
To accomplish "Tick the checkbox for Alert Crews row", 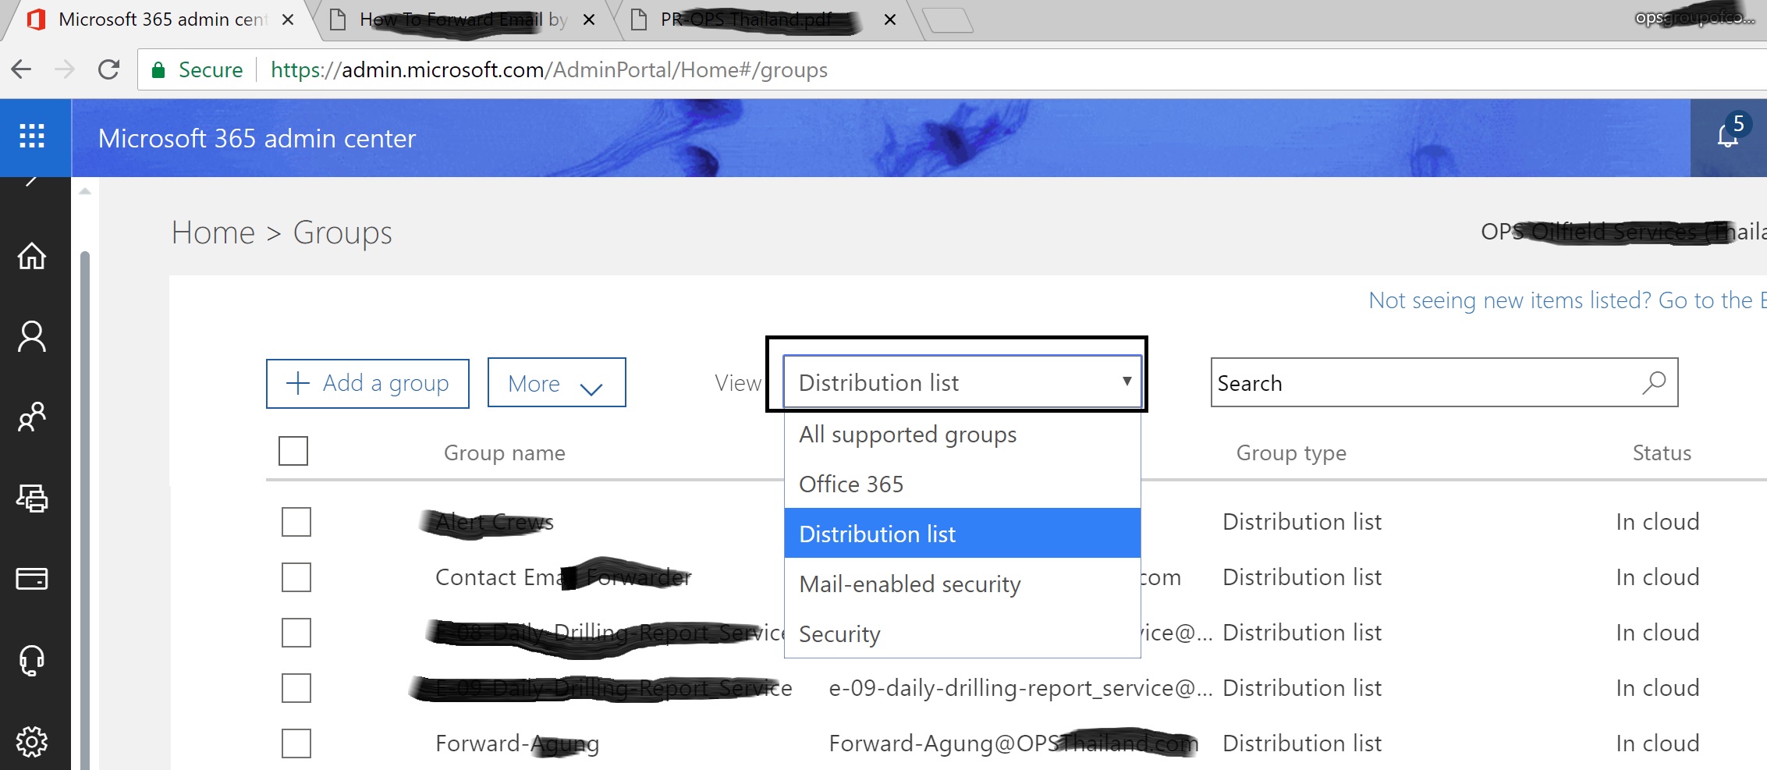I will (296, 522).
